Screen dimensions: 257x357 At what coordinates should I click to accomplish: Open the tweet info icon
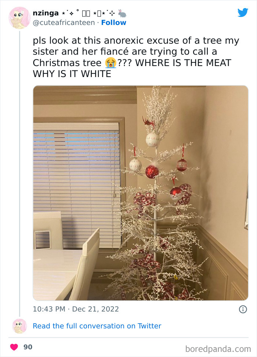243,309
